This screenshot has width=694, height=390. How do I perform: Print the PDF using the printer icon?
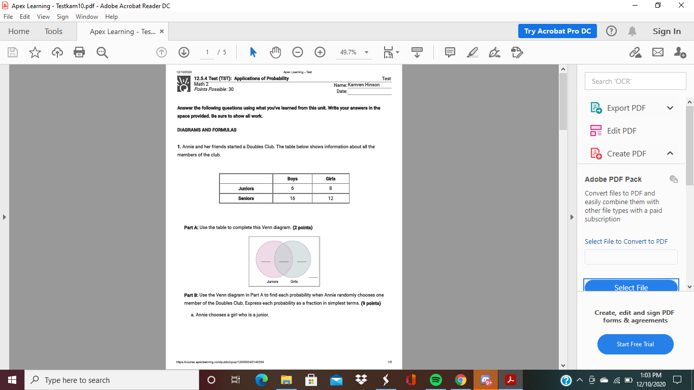tap(79, 52)
